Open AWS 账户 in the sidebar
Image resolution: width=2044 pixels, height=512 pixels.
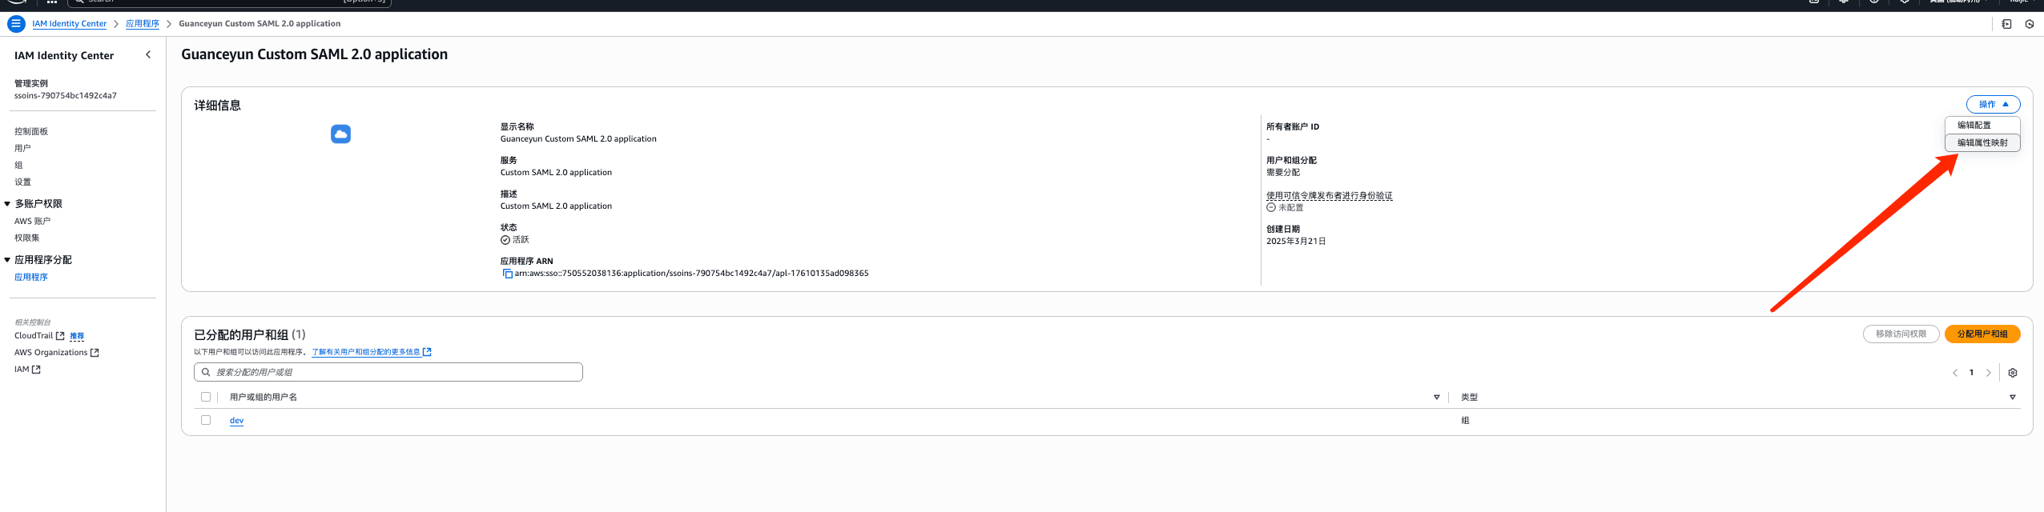[x=32, y=222]
